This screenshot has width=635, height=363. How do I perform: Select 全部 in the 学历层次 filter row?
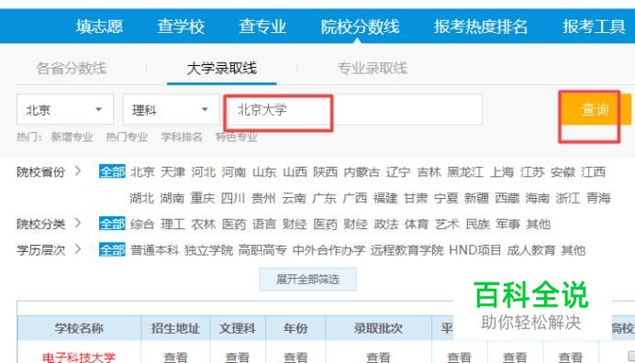coord(112,249)
